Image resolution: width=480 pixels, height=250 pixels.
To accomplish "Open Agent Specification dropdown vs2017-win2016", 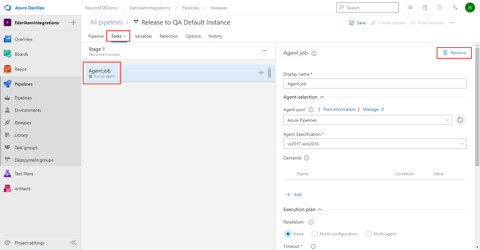I will [375, 144].
